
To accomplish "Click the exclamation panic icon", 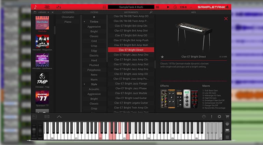I will point(212,116).
